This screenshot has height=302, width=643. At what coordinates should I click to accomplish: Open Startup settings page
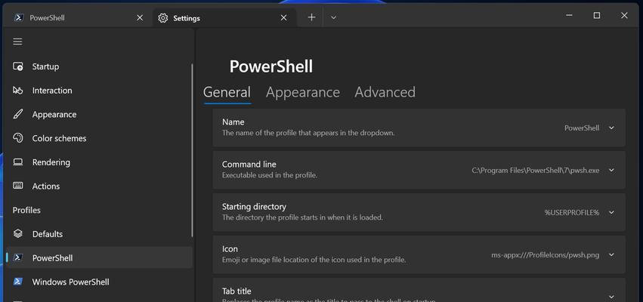(x=99, y=66)
